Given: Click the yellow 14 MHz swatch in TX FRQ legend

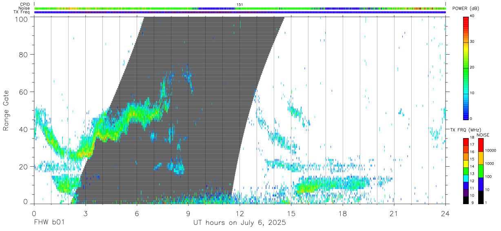Looking at the screenshot, I should [x=466, y=163].
